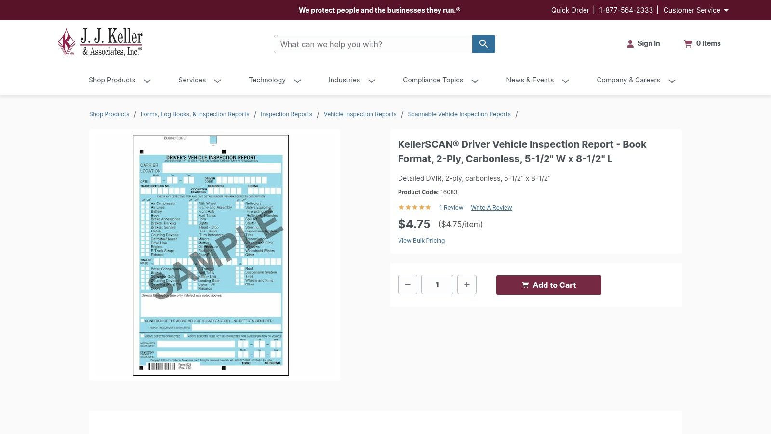Expand the News & Events chevron

(x=566, y=81)
